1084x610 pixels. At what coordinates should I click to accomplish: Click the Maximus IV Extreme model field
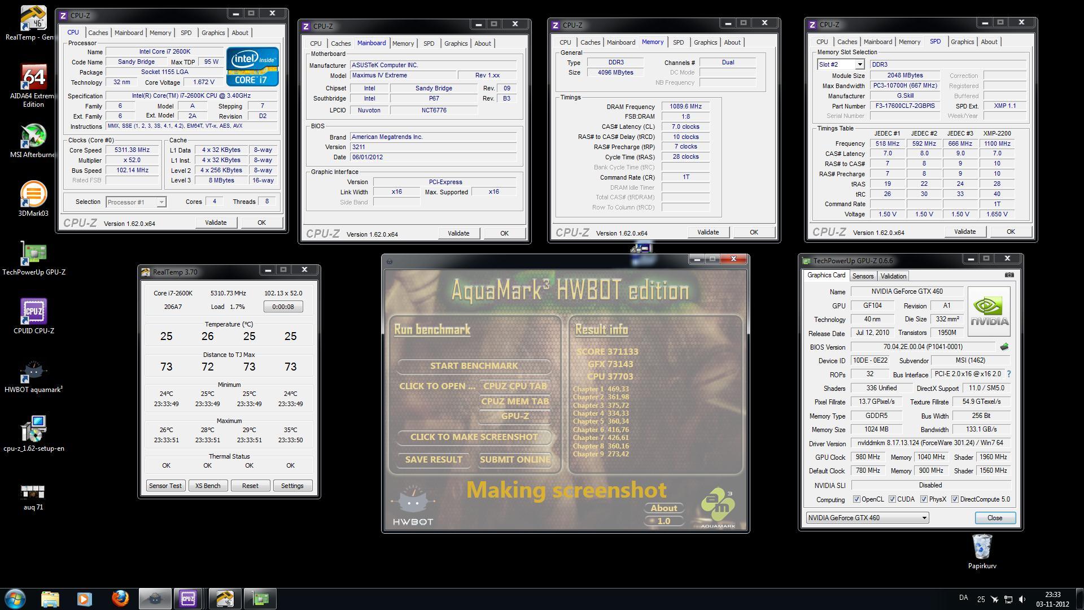[403, 76]
